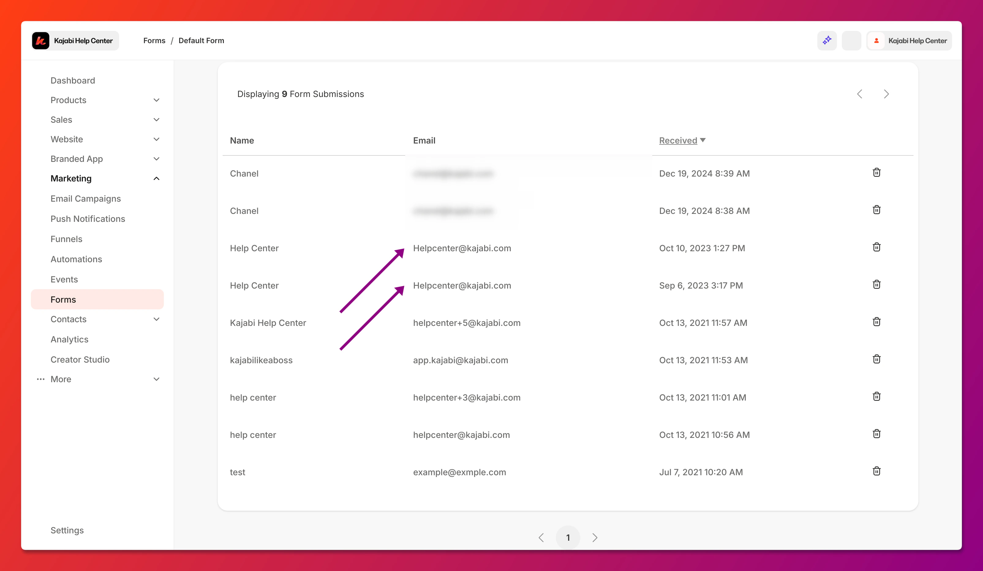Click the 'Email' column header
The height and width of the screenshot is (571, 983).
(424, 140)
